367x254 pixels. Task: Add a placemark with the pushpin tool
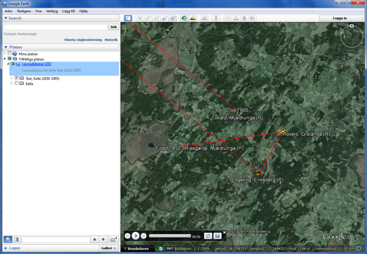coord(140,18)
